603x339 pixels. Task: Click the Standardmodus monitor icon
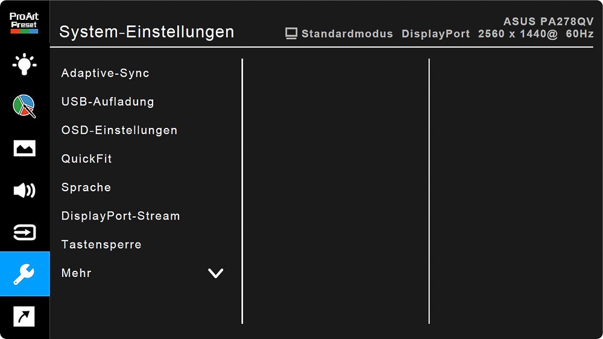point(292,34)
